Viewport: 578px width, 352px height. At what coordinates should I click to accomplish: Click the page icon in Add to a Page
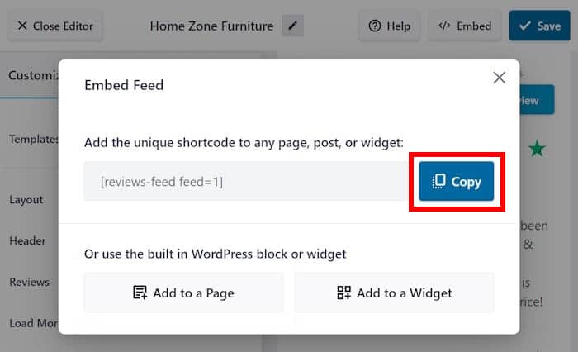coord(140,293)
